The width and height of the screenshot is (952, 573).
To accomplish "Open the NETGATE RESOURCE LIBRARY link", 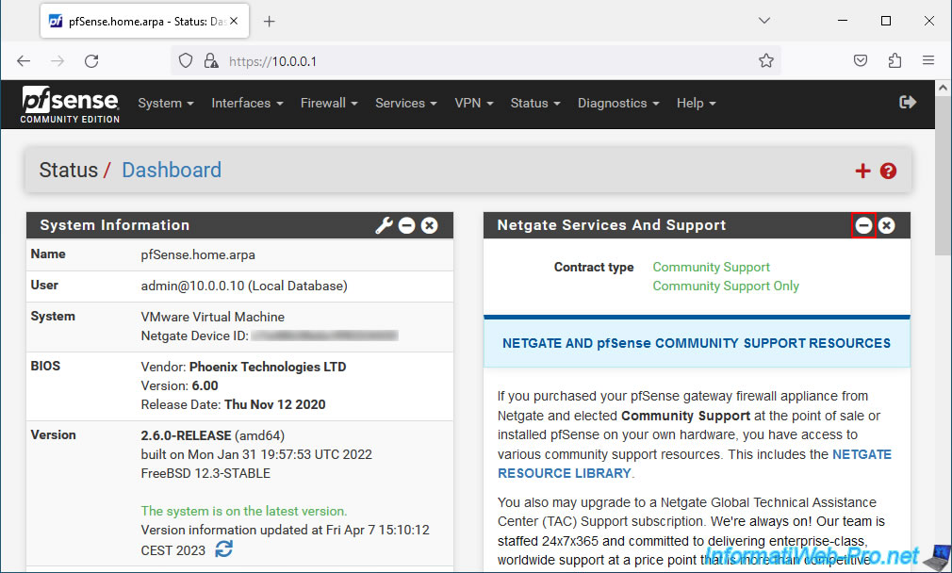I will click(x=695, y=464).
